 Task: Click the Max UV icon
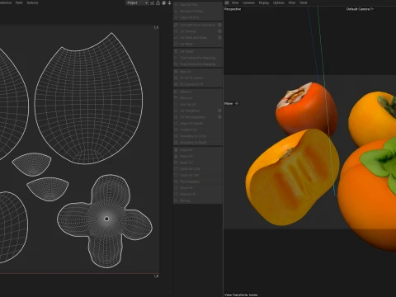pyautogui.click(x=177, y=72)
